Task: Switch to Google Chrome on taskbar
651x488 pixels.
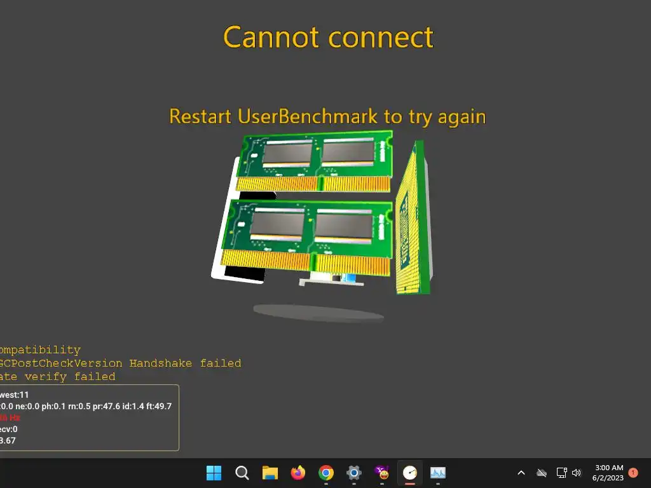Action: click(x=326, y=473)
